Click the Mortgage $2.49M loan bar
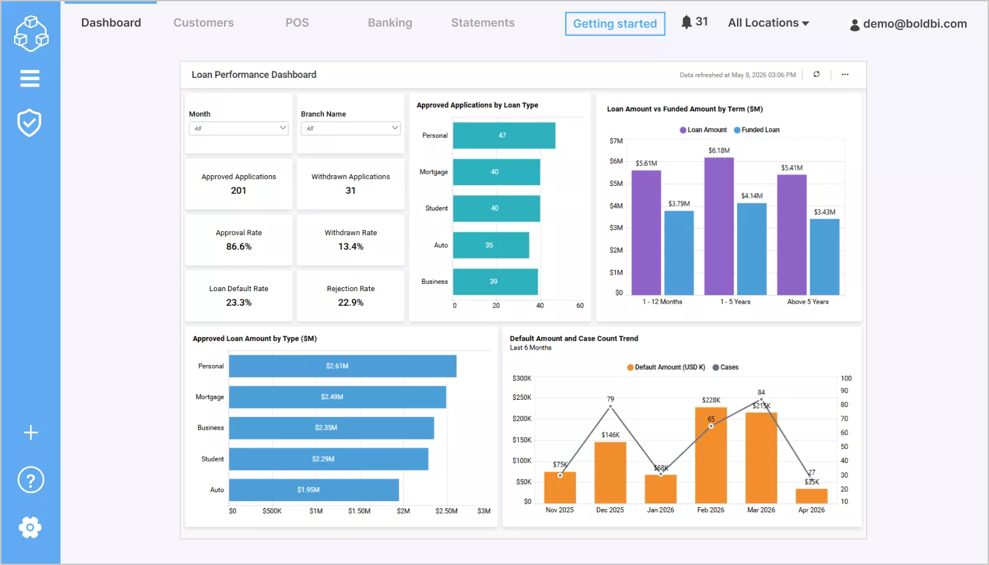 [337, 397]
